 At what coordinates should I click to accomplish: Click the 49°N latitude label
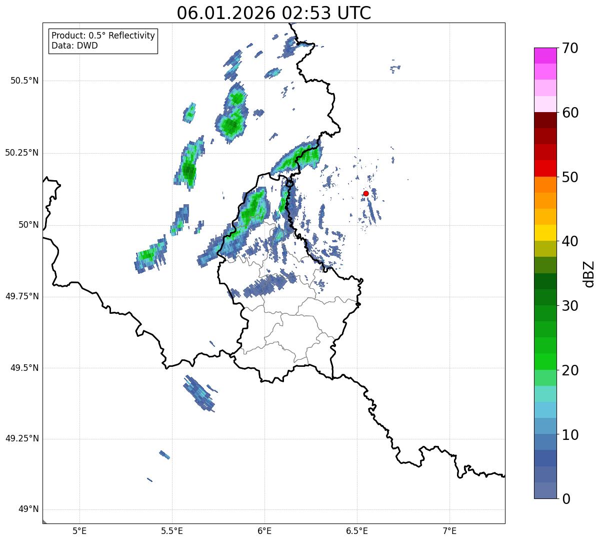pos(28,509)
